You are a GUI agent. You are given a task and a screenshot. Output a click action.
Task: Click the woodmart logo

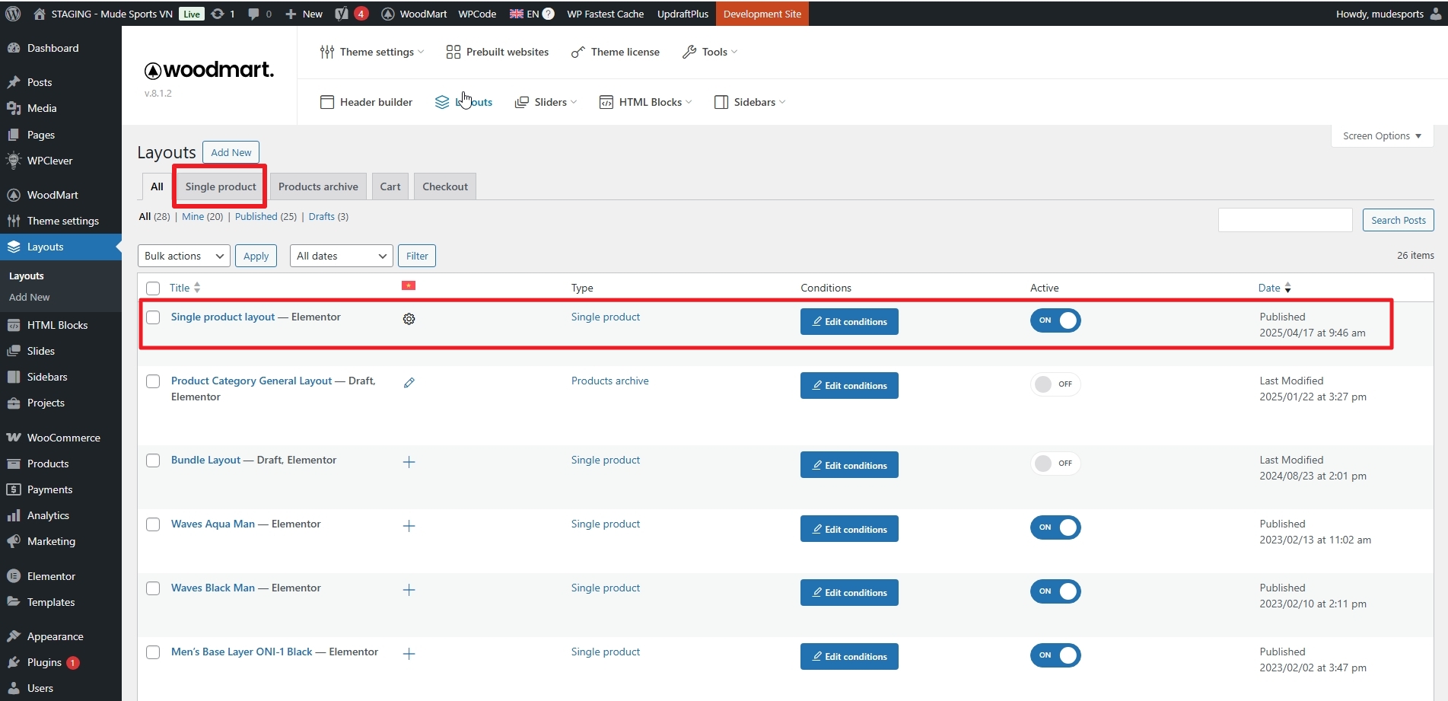(209, 70)
